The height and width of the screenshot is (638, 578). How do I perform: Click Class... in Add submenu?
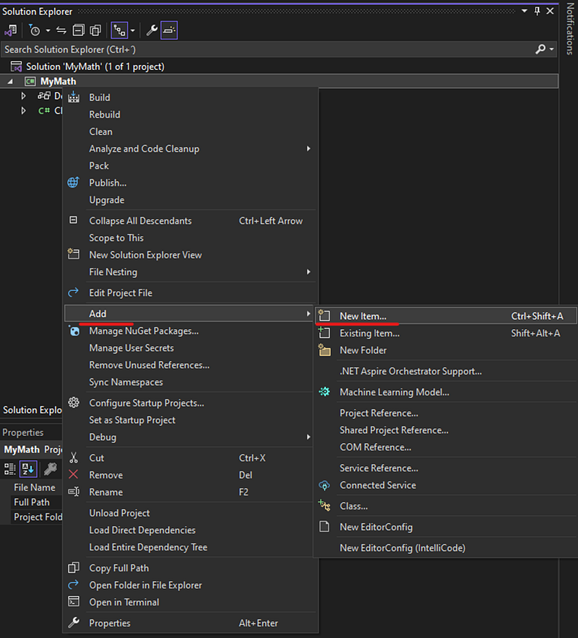446,507
